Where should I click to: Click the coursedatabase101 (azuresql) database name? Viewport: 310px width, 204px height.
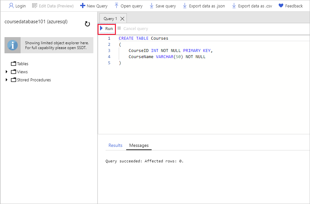[36, 22]
